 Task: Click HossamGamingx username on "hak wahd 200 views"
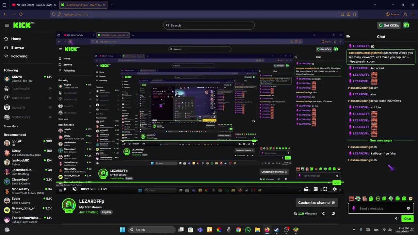[360, 101]
